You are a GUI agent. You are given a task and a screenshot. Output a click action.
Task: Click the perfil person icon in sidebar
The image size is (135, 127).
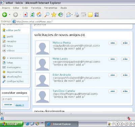(4, 36)
